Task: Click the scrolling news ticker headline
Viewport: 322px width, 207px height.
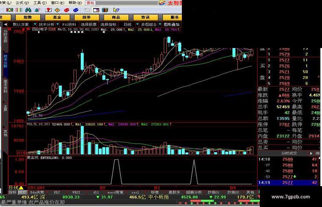Action: click(x=32, y=202)
